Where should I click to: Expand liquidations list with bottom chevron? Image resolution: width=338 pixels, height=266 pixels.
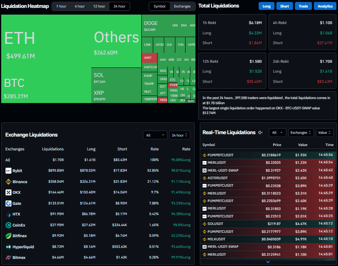(268, 262)
